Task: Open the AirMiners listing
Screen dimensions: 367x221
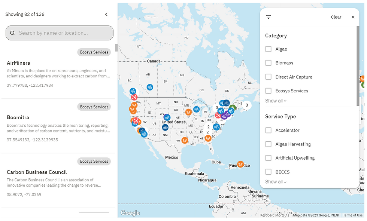Action: coord(18,63)
